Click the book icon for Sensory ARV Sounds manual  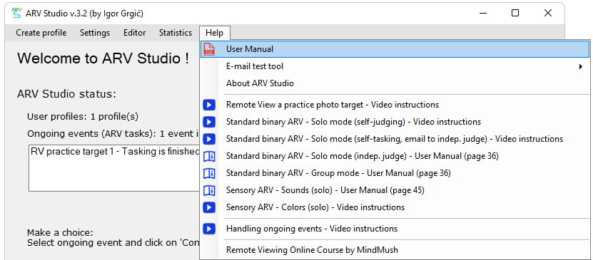tap(209, 190)
